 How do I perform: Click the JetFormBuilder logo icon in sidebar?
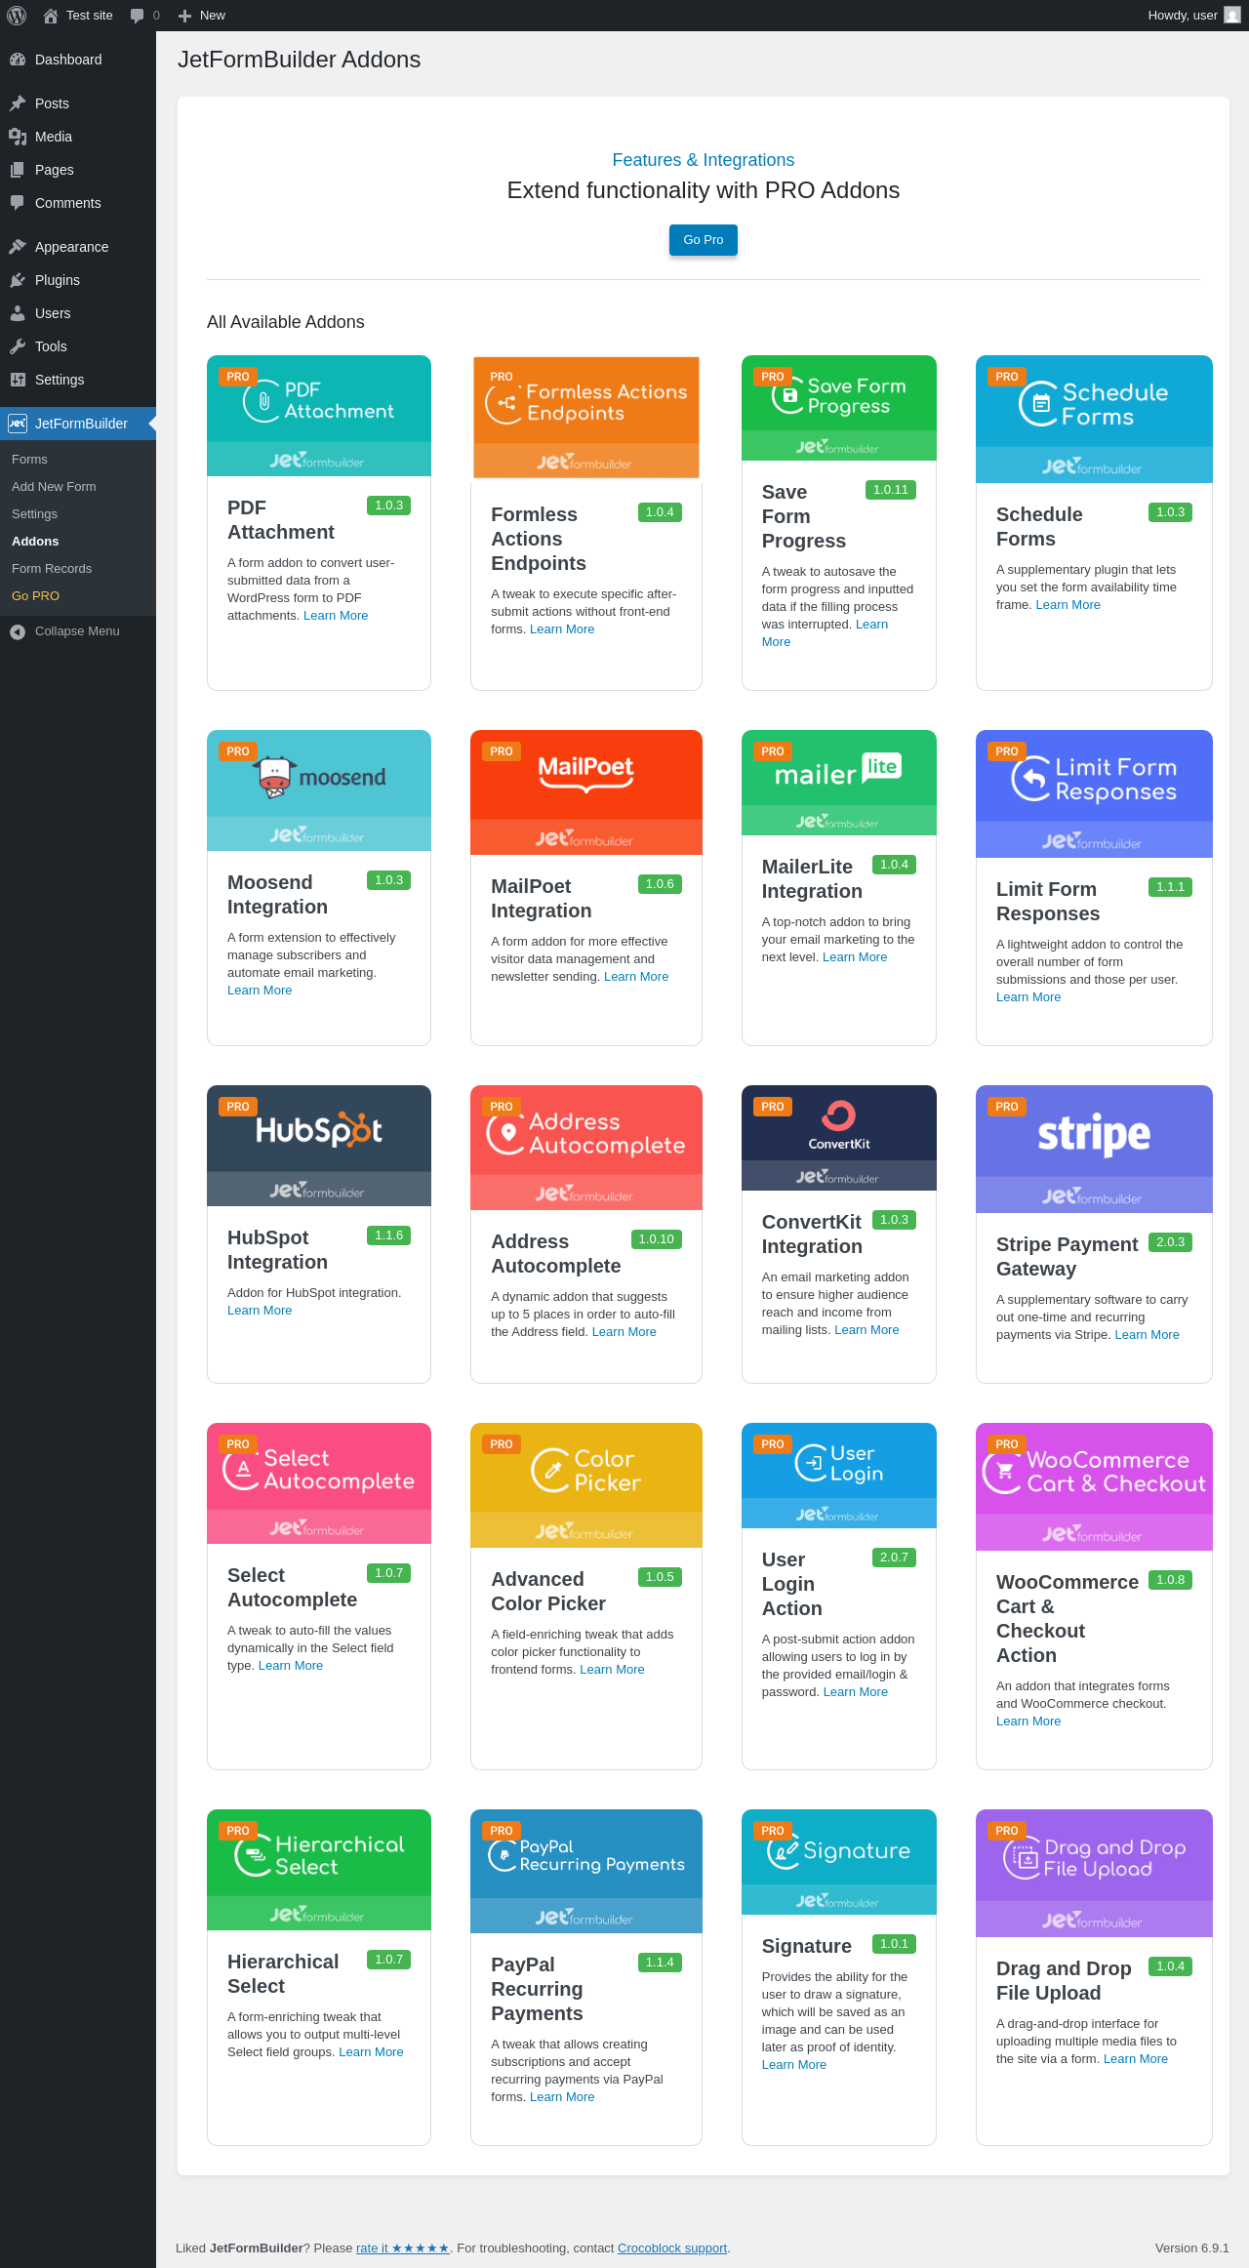[x=18, y=424]
